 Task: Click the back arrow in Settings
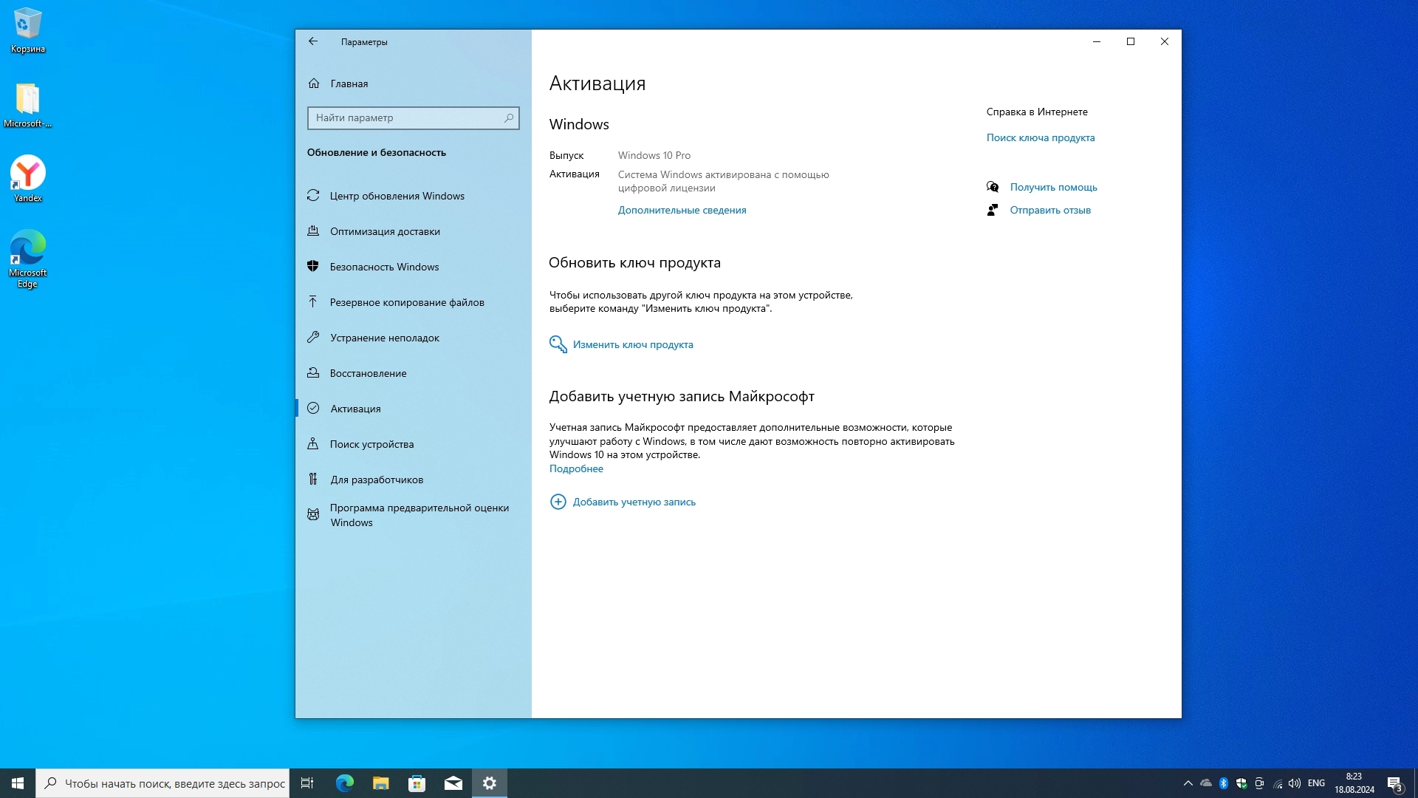[313, 42]
